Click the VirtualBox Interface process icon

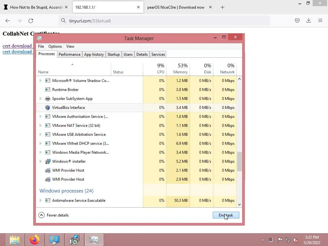point(48,108)
